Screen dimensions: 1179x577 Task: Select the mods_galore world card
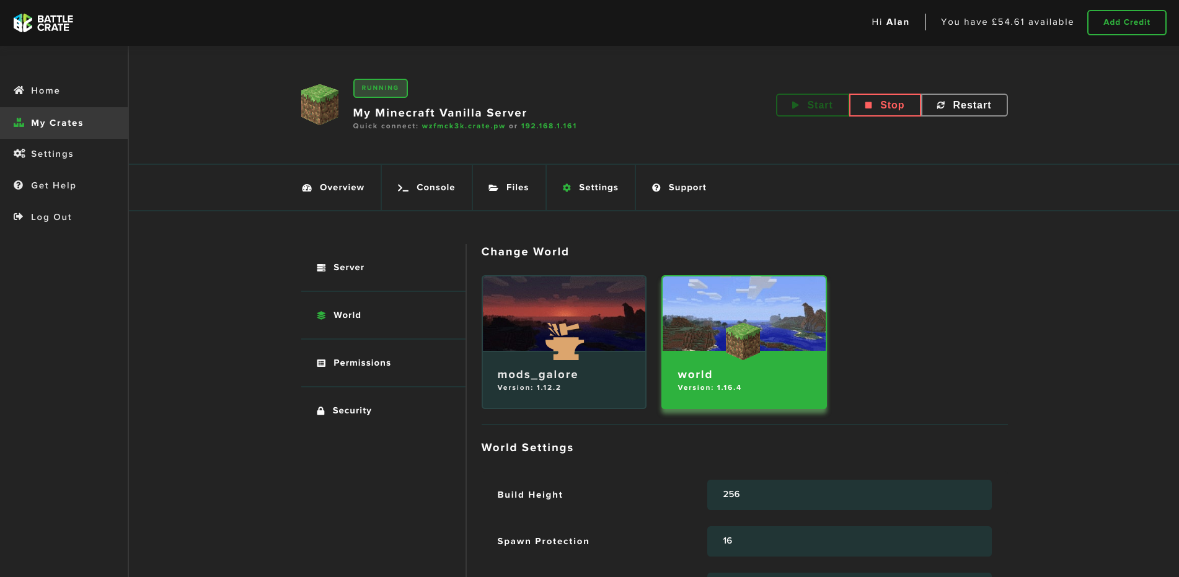pos(564,342)
